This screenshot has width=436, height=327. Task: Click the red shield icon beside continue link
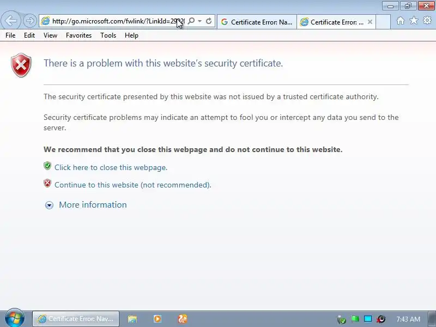[47, 183]
